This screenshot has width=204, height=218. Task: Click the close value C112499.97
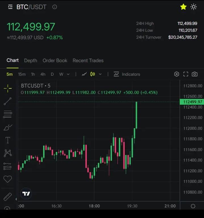[x=110, y=92]
